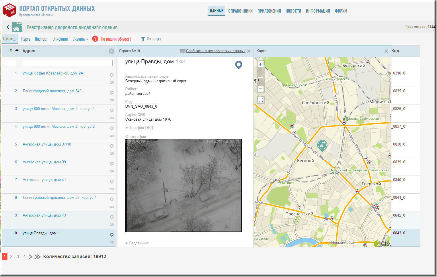Click the large location pin in details panel
This screenshot has height=277, width=437.
(x=239, y=65)
